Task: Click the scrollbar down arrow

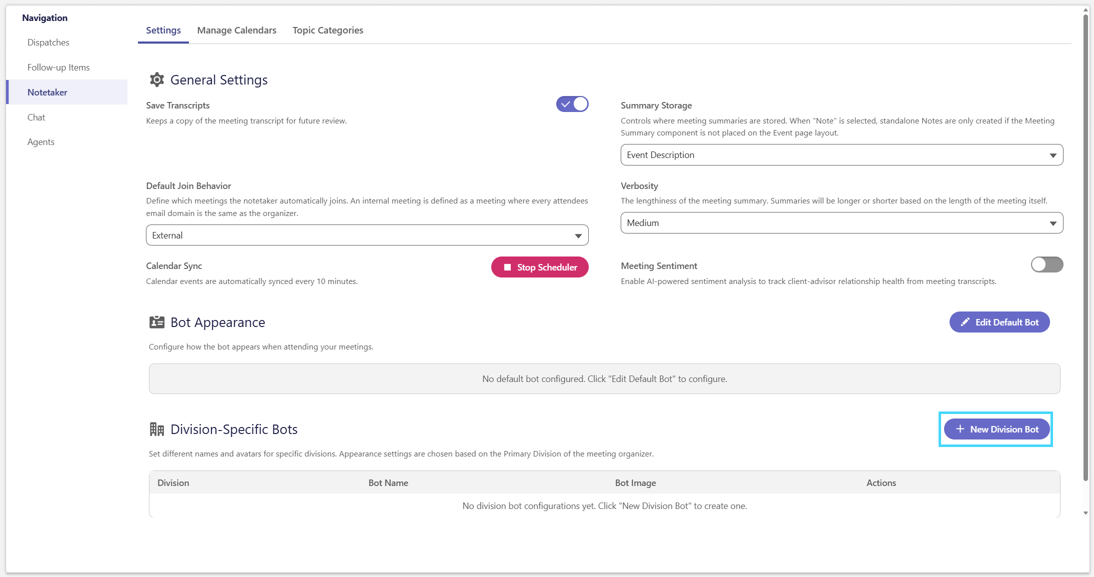Action: click(1086, 513)
